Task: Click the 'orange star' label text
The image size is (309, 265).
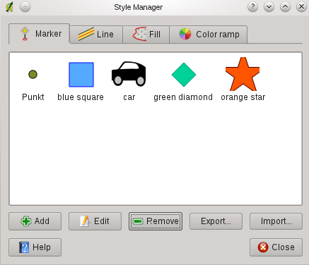Action: [x=243, y=97]
